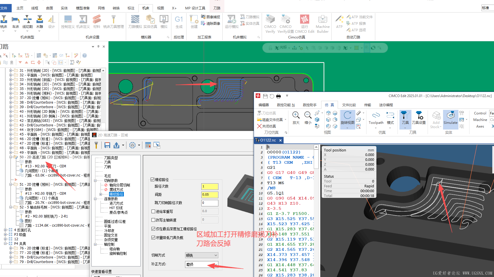Enable the 进给率重写 checkbox
The height and width of the screenshot is (277, 494).
pyautogui.click(x=153, y=212)
